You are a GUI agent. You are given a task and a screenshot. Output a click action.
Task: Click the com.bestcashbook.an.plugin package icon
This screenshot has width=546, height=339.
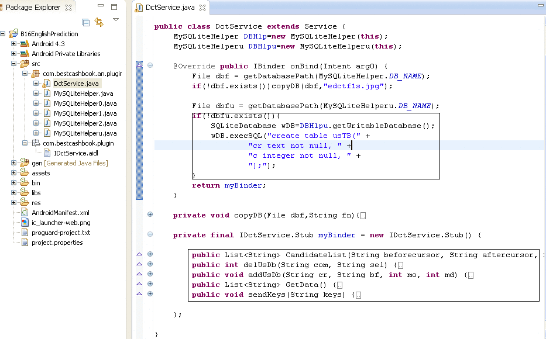point(36,74)
